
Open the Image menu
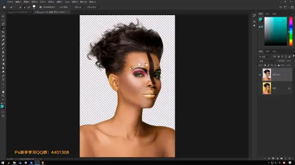click(26, 2)
